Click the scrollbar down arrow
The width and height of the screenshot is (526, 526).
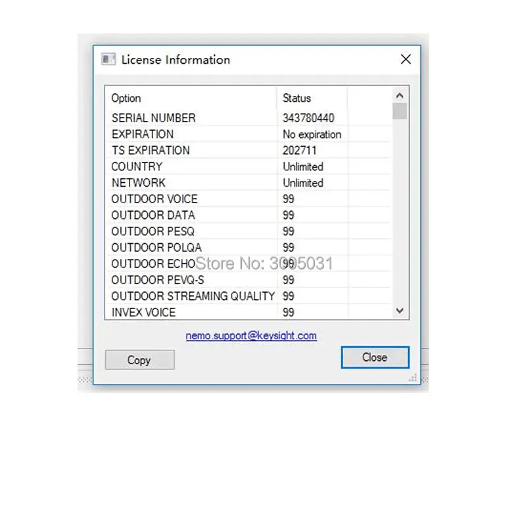[x=399, y=310]
